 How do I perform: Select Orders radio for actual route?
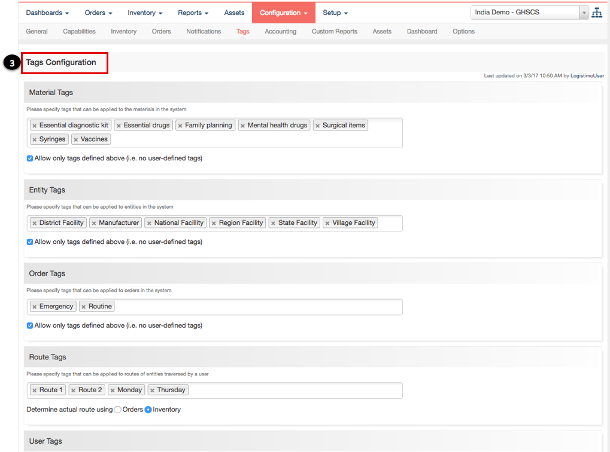click(x=118, y=410)
